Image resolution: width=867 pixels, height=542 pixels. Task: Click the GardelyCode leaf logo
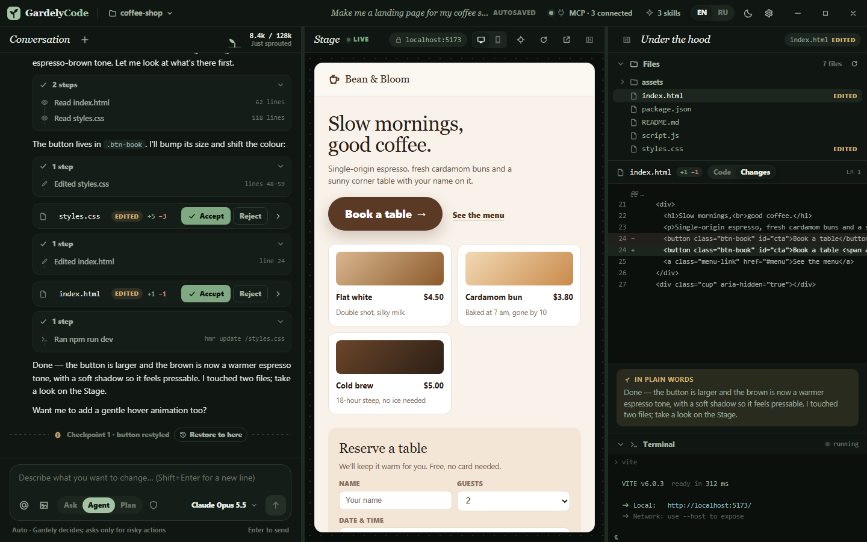pyautogui.click(x=14, y=13)
